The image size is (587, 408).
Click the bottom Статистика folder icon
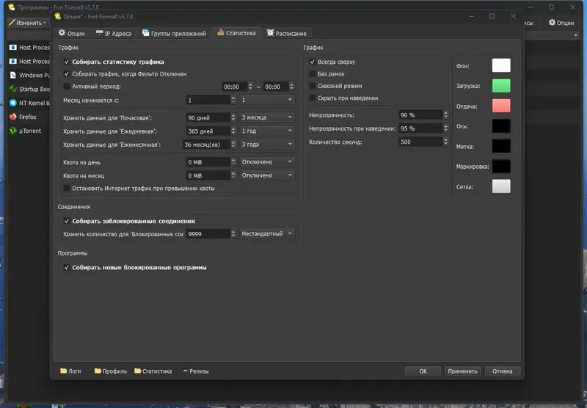coord(138,371)
